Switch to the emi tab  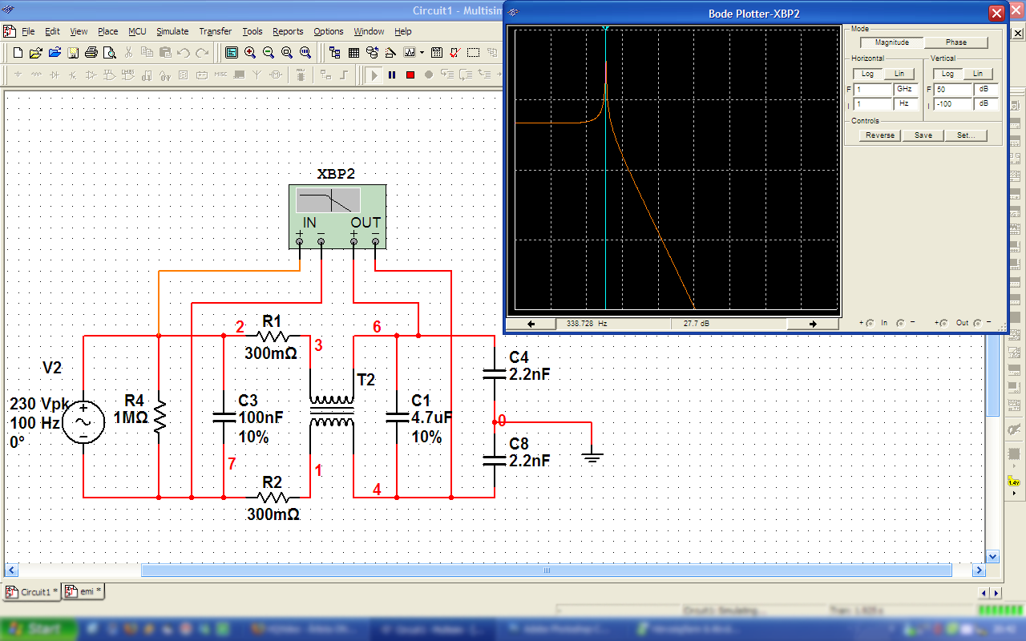83,591
